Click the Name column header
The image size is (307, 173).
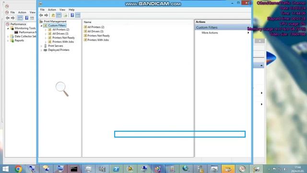pos(87,22)
